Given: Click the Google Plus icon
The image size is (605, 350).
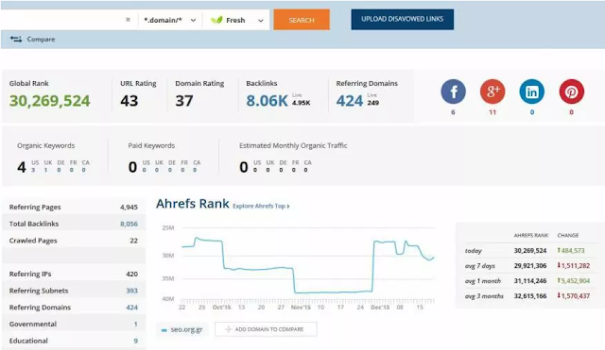Looking at the screenshot, I should (x=493, y=92).
